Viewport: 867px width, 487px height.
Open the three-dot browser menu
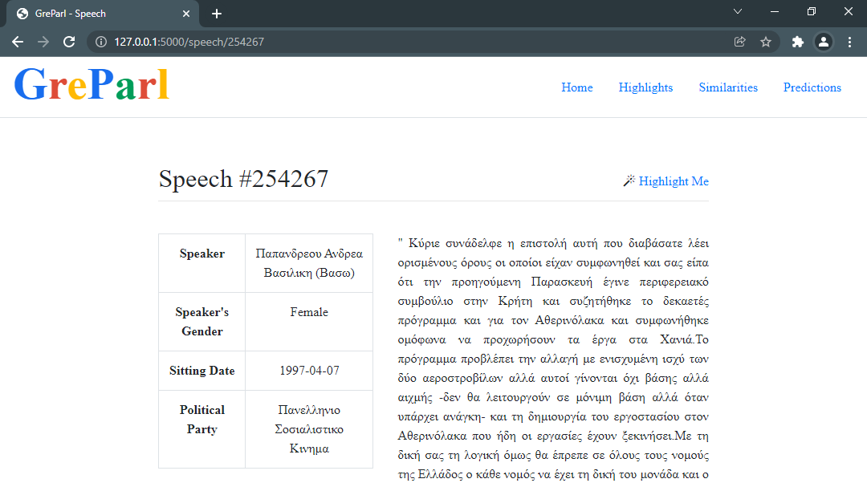(849, 41)
